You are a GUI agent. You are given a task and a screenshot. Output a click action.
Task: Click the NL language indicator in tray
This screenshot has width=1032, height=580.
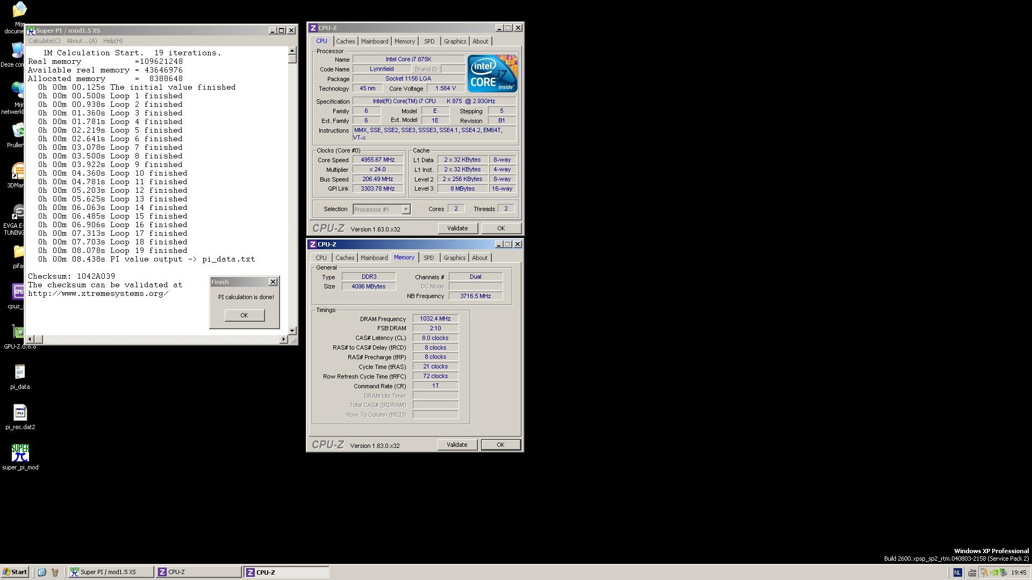click(x=958, y=572)
